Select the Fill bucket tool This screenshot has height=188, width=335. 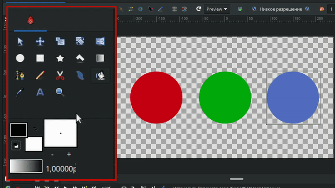(100, 75)
